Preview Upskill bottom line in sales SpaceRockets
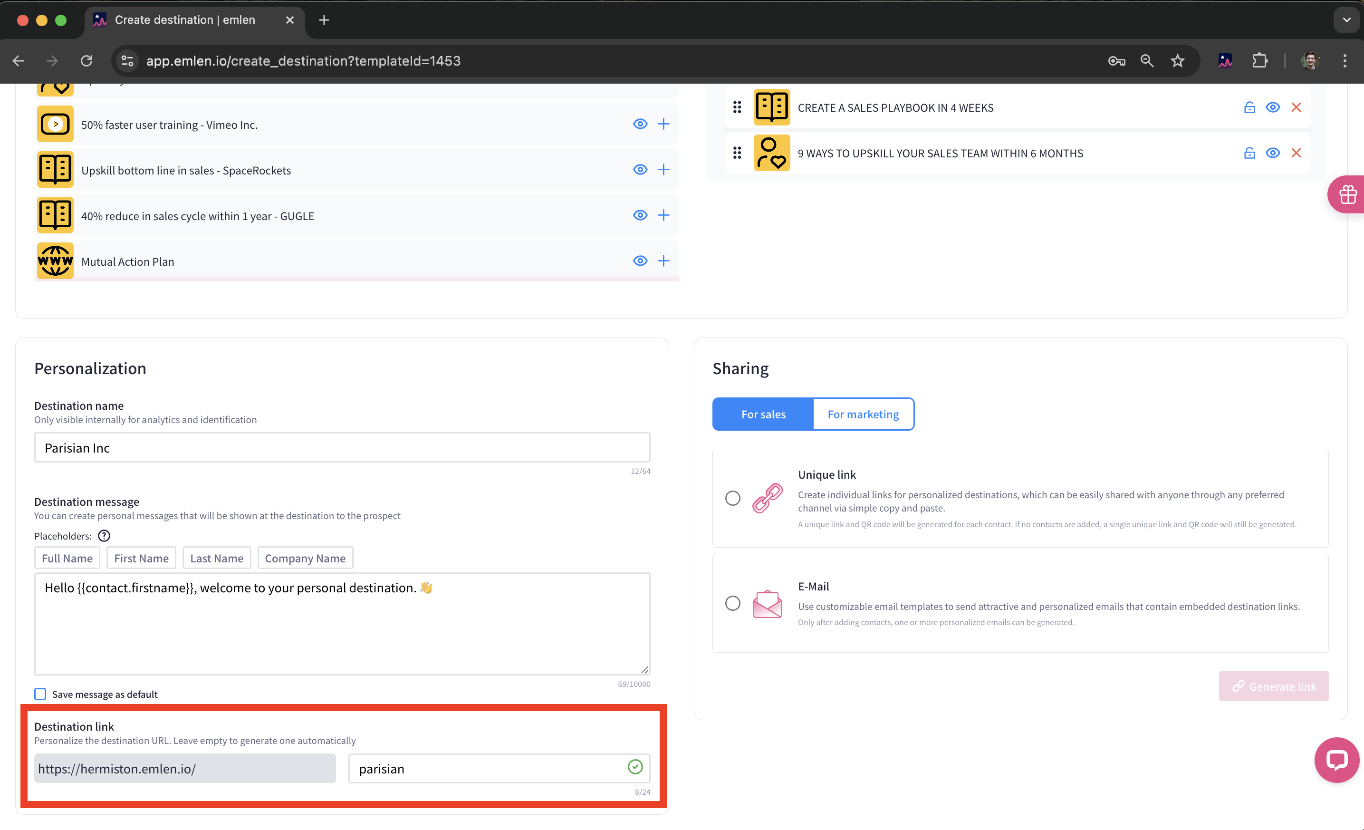Viewport: 1364px width, 830px height. coord(640,169)
